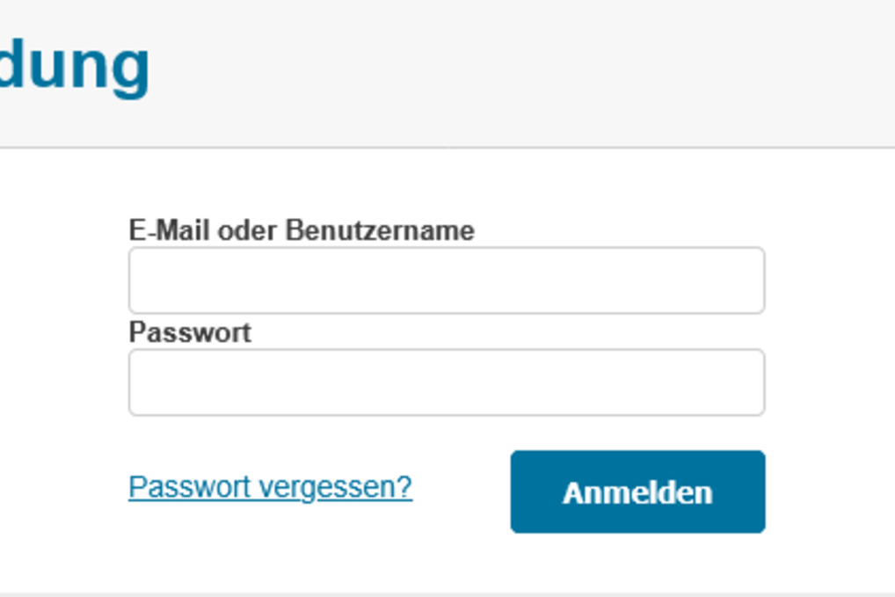Select the empty box under Passwort label
The width and height of the screenshot is (895, 597).
point(447,382)
